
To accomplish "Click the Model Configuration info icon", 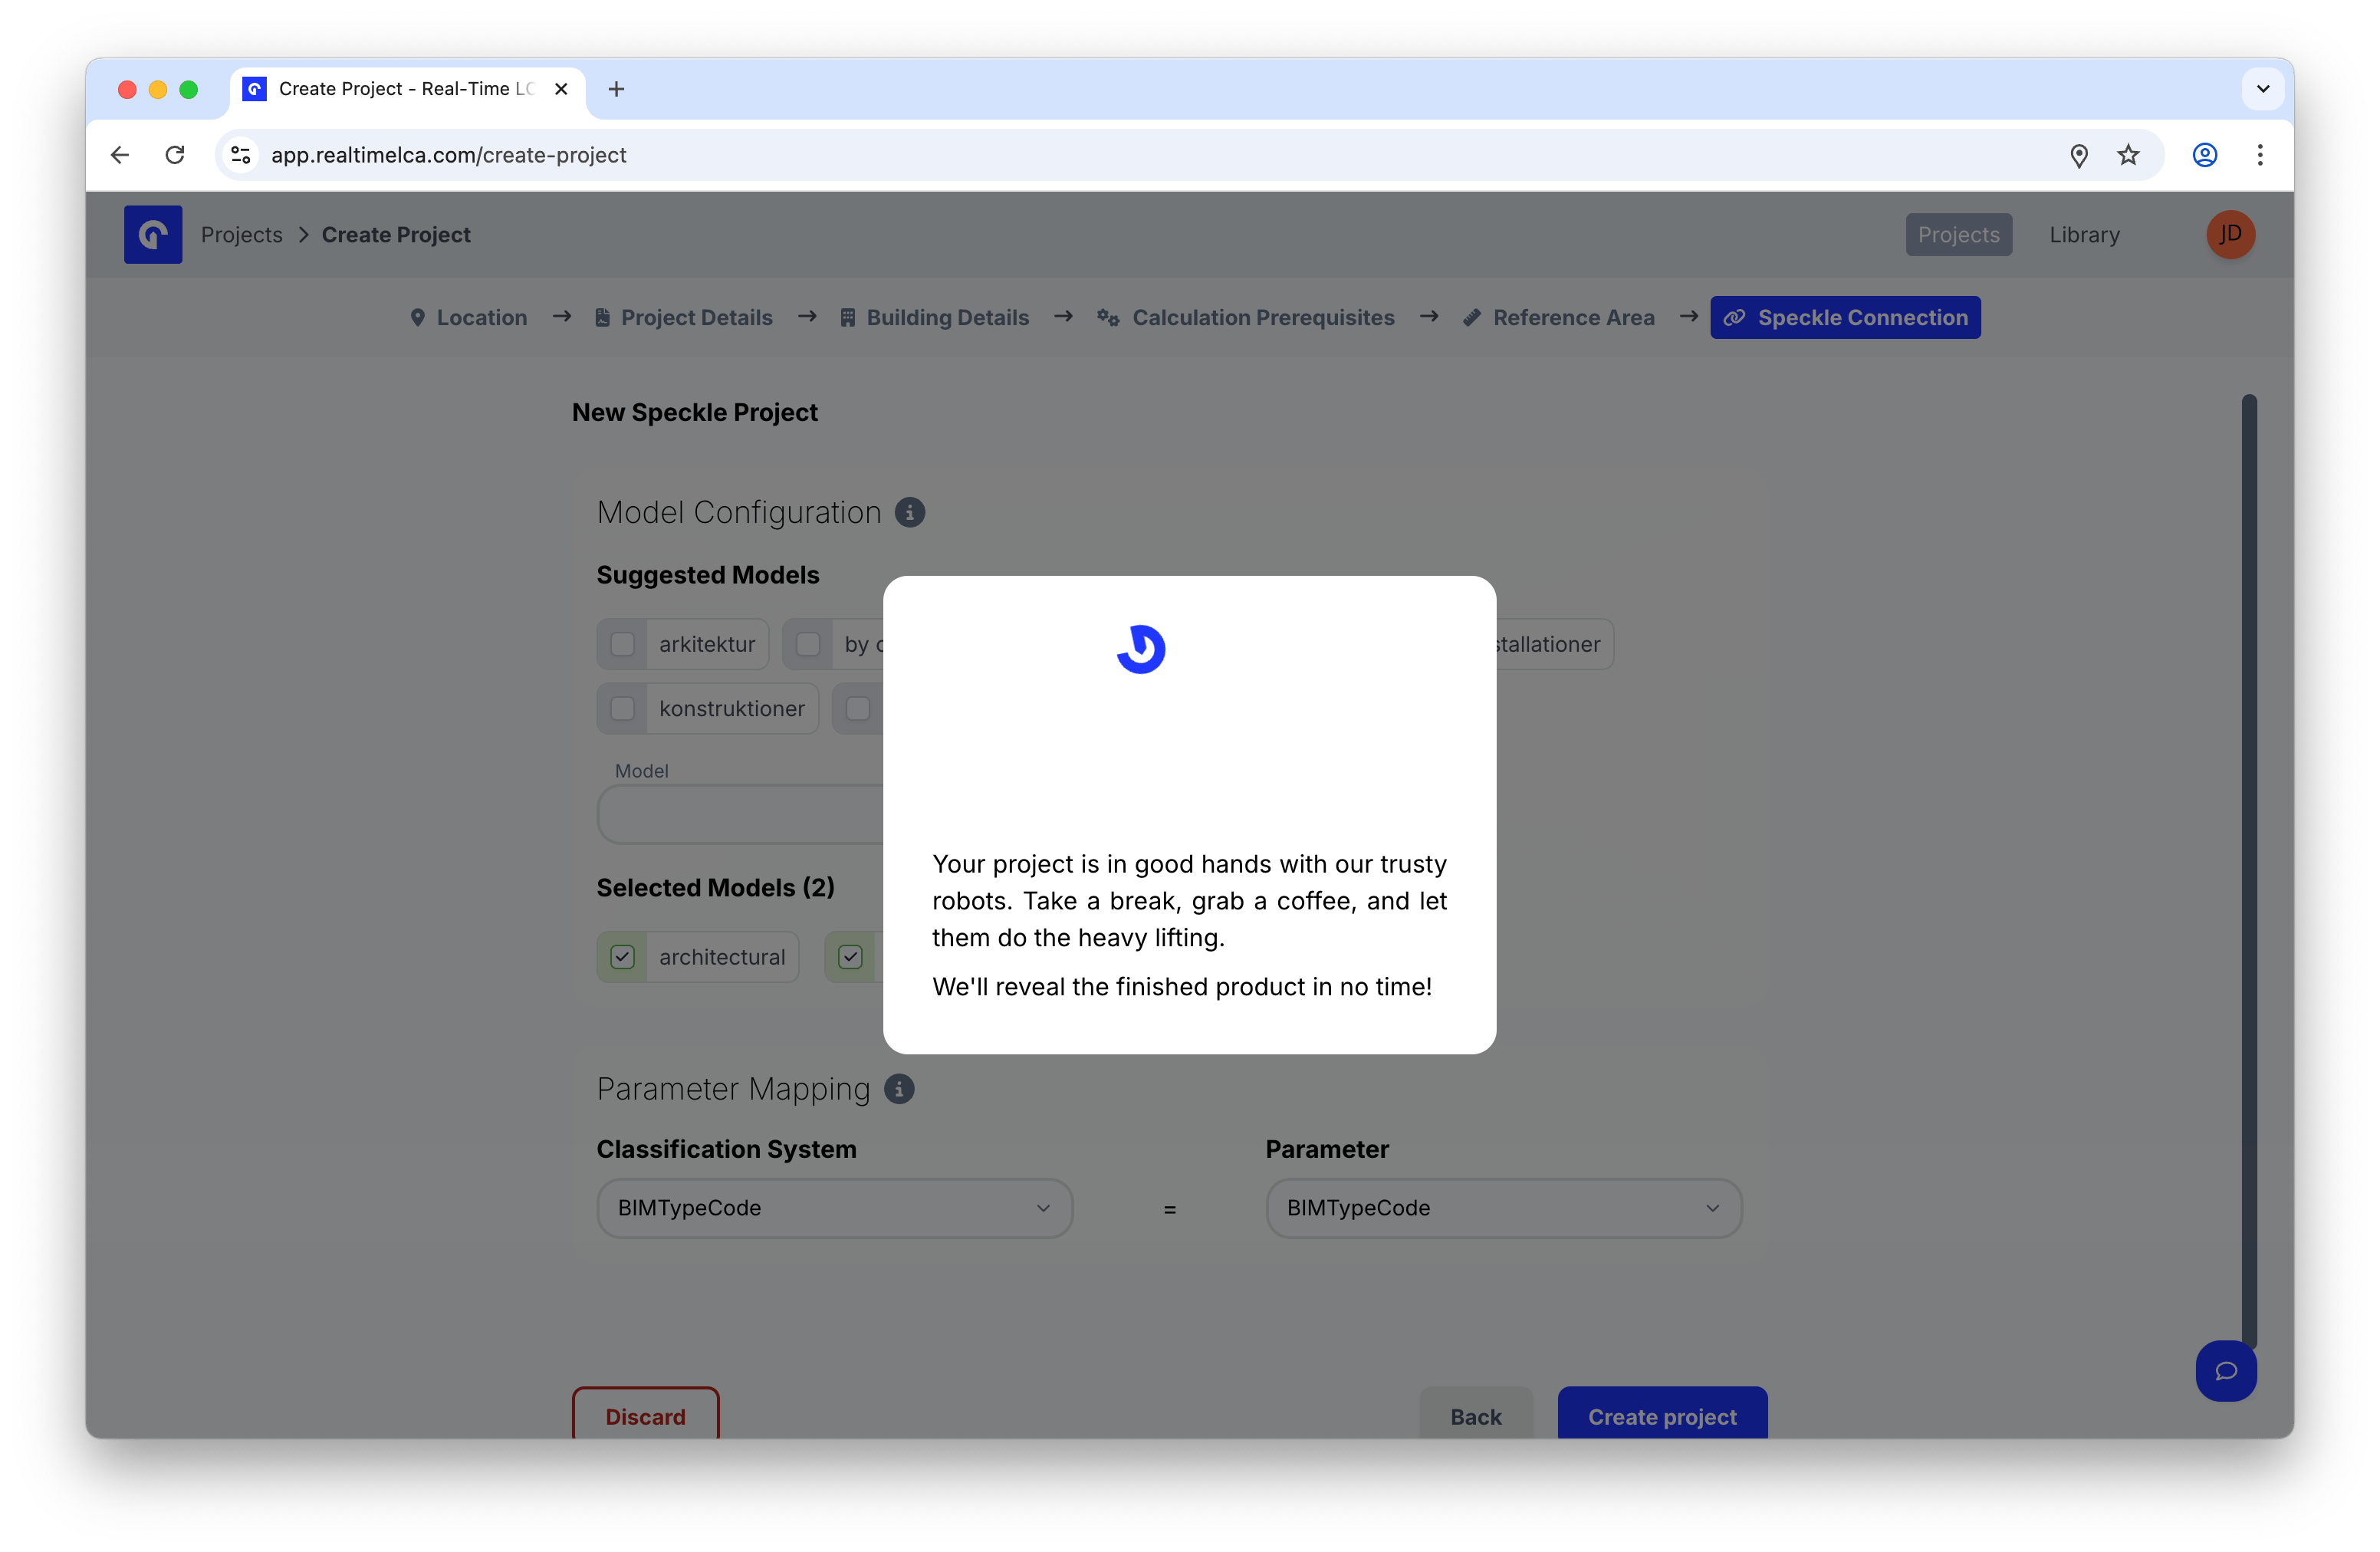I will pyautogui.click(x=909, y=512).
